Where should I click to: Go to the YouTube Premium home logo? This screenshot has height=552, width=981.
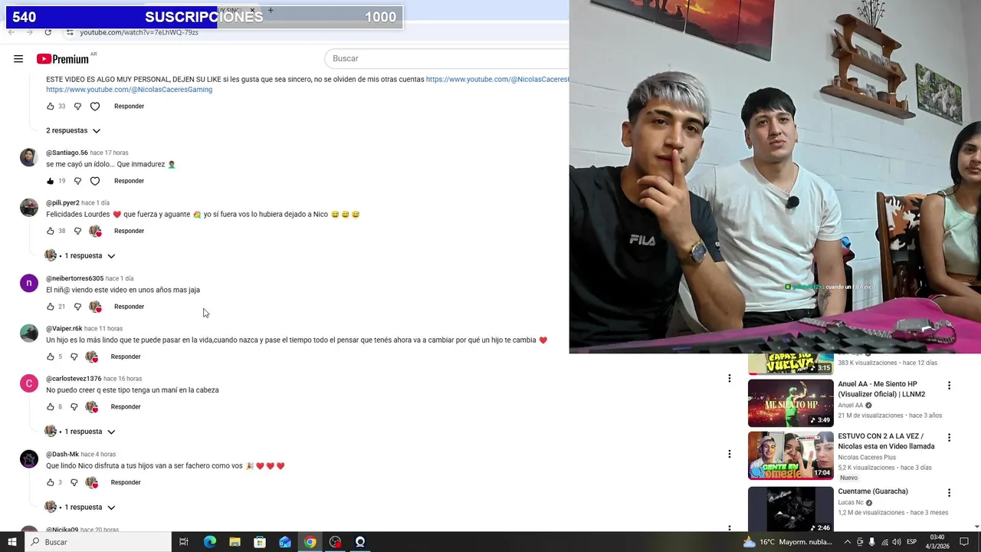pyautogui.click(x=63, y=59)
